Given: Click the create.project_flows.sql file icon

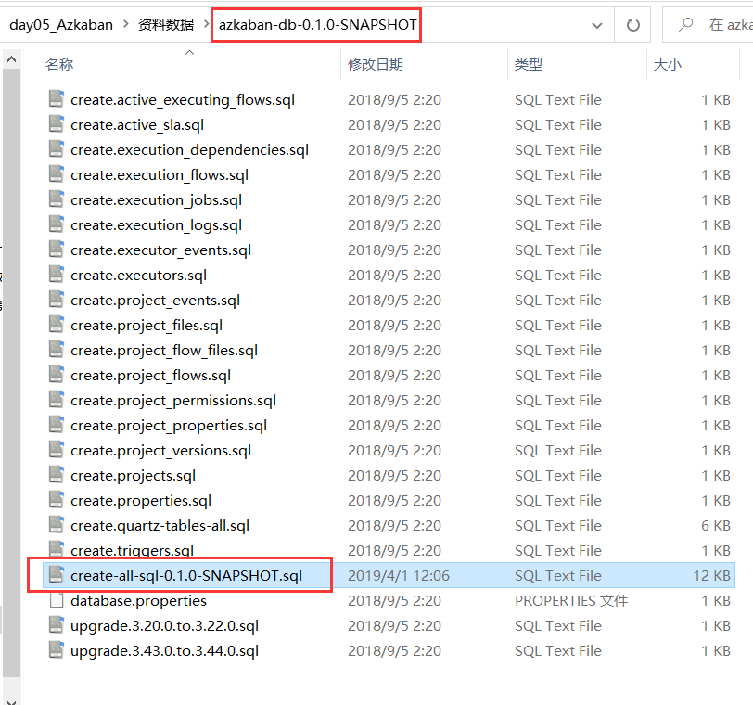Looking at the screenshot, I should click(x=57, y=374).
